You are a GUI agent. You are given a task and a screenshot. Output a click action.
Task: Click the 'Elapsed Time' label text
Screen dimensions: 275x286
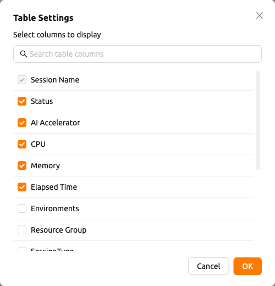[x=54, y=187]
